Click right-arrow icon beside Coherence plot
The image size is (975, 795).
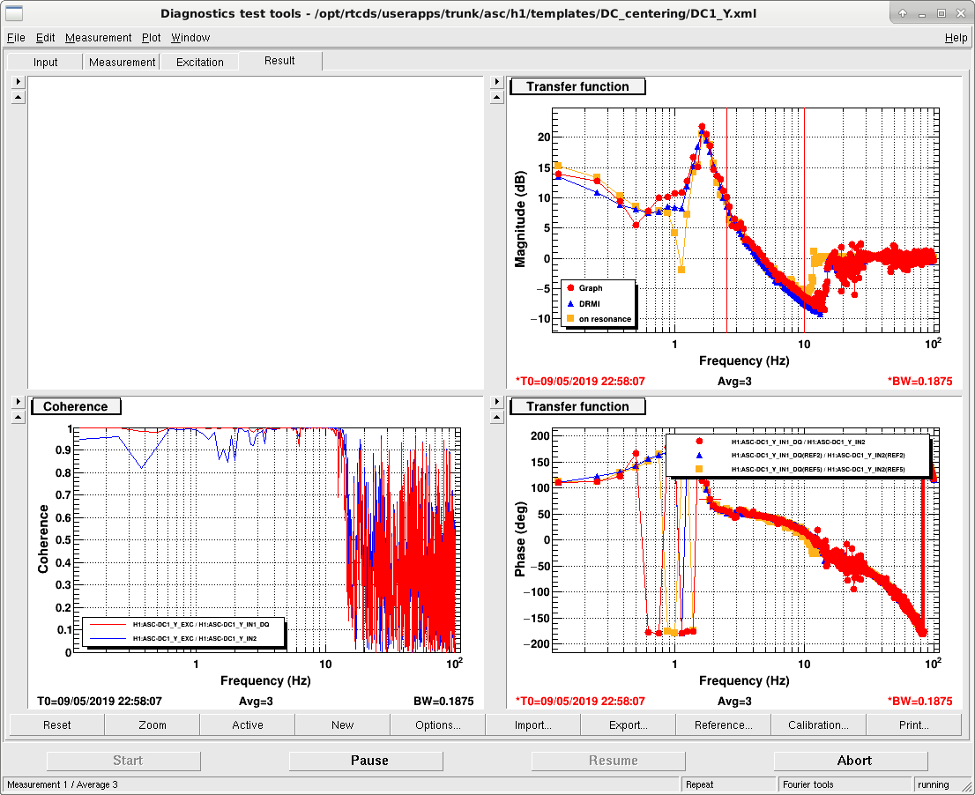[18, 402]
